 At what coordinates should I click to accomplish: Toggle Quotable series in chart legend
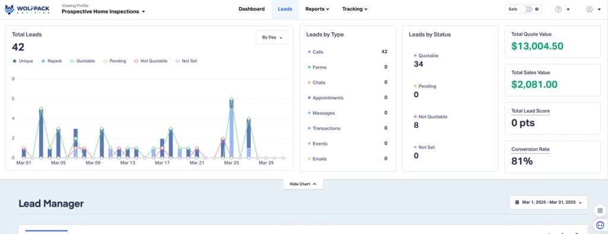[82, 61]
